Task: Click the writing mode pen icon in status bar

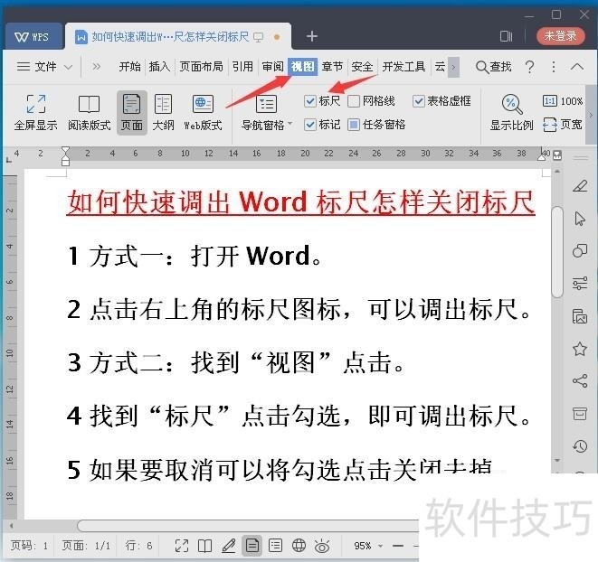Action: 229,546
